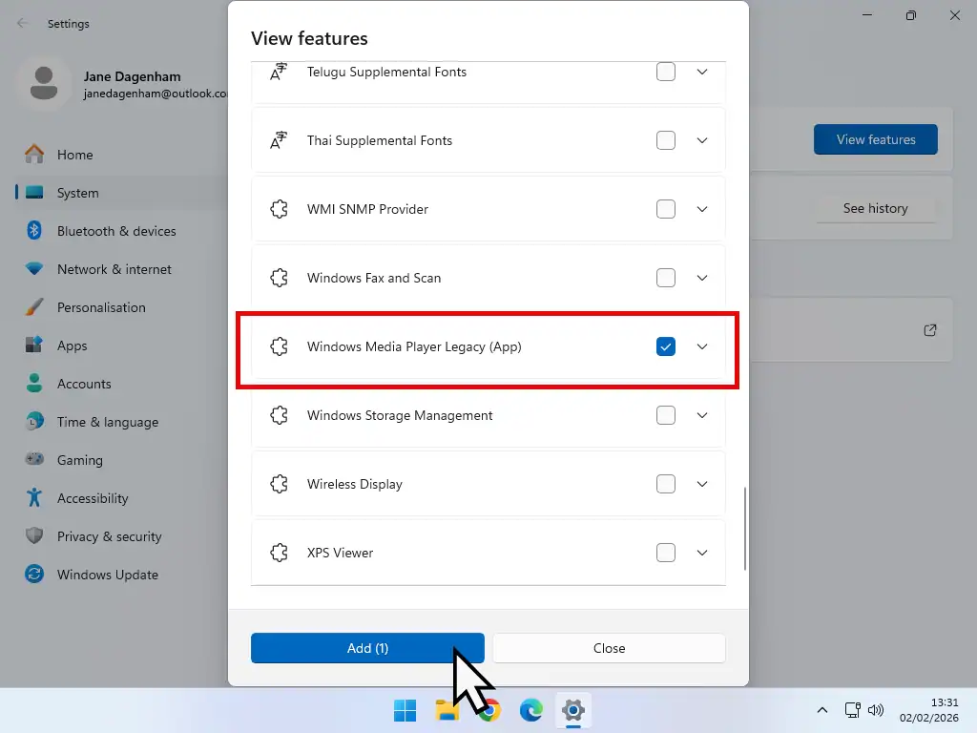The image size is (977, 733).
Task: Expand the WMI SNMP Provider chevron
Action: [x=702, y=209]
